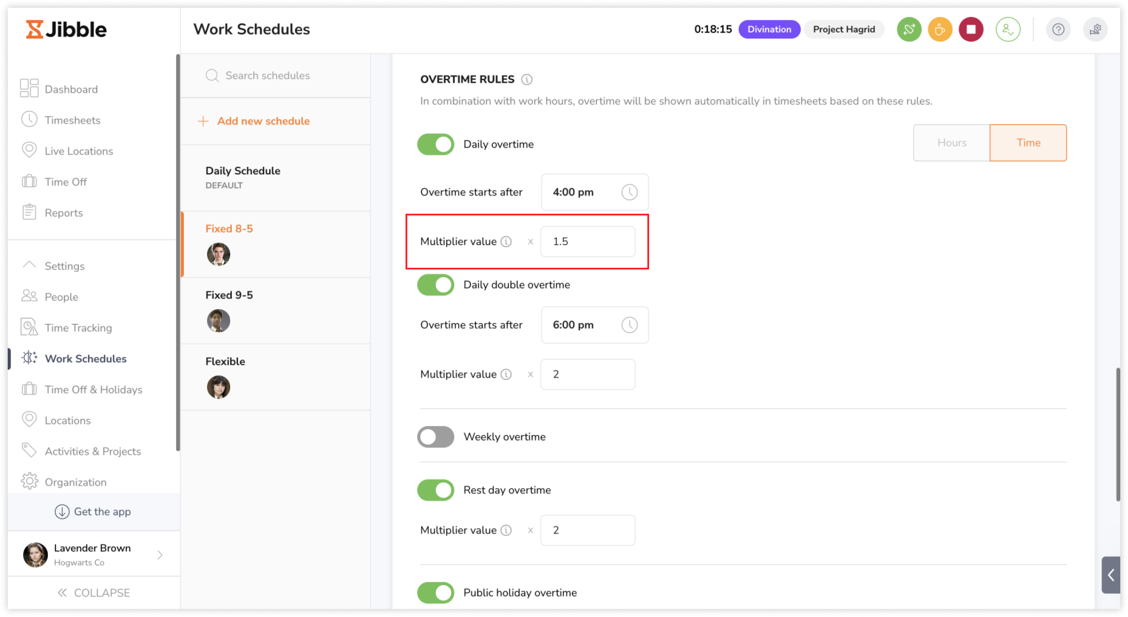This screenshot has width=1128, height=617.
Task: Expand the right side panel arrow
Action: pos(1111,575)
